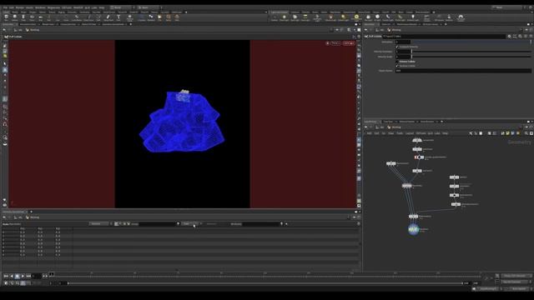The height and width of the screenshot is (300, 534).
Task: Add an Environment Light from shelf
Action: [356, 17]
